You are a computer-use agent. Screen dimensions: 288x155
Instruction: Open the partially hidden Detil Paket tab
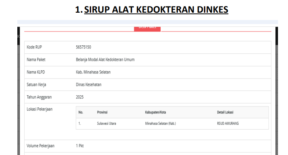(147, 29)
